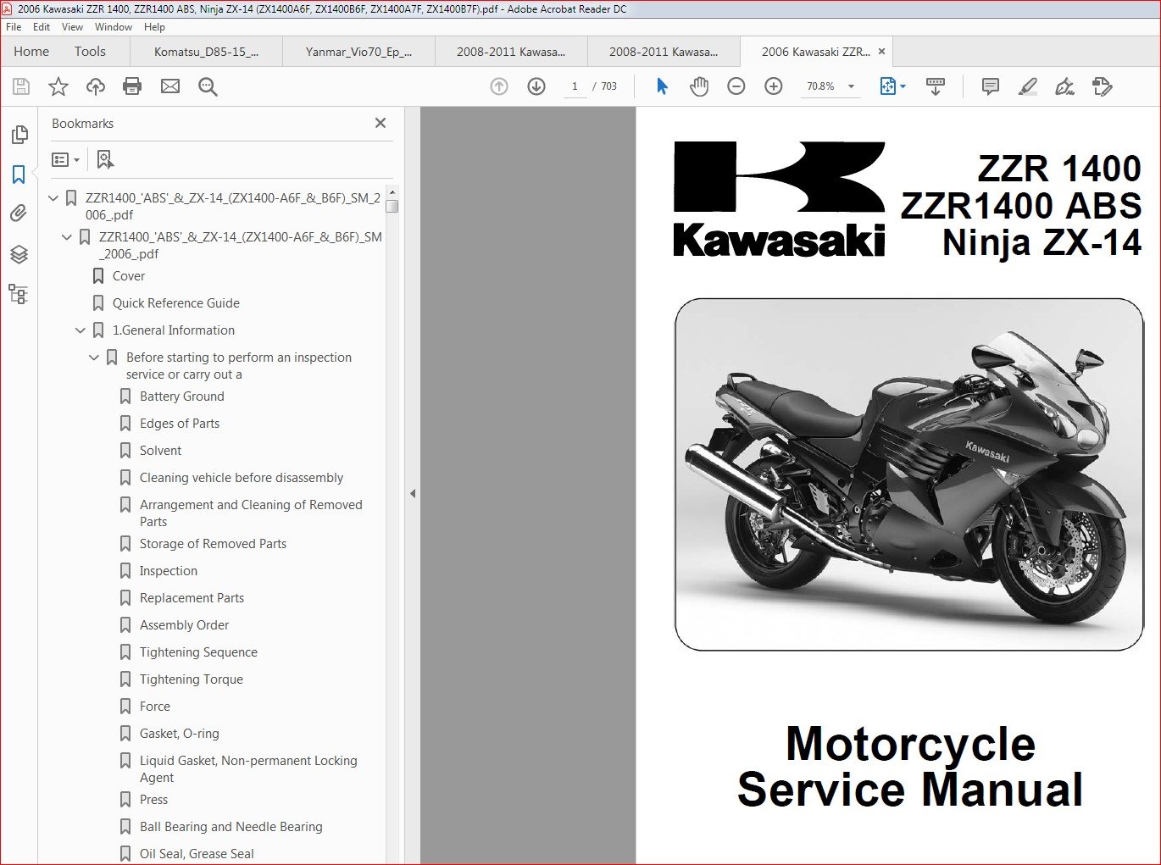Image resolution: width=1161 pixels, height=865 pixels.
Task: Click the find current bookmark icon
Action: 105,159
